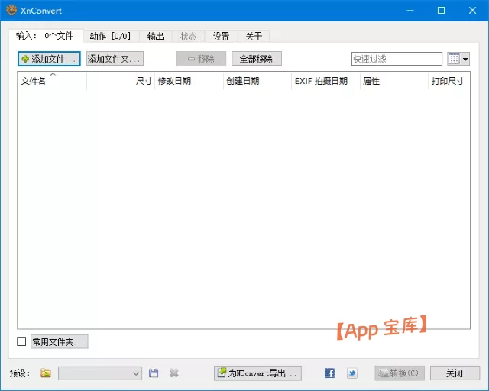Click 为NConvert导出 export button
489x391 pixels.
click(257, 373)
